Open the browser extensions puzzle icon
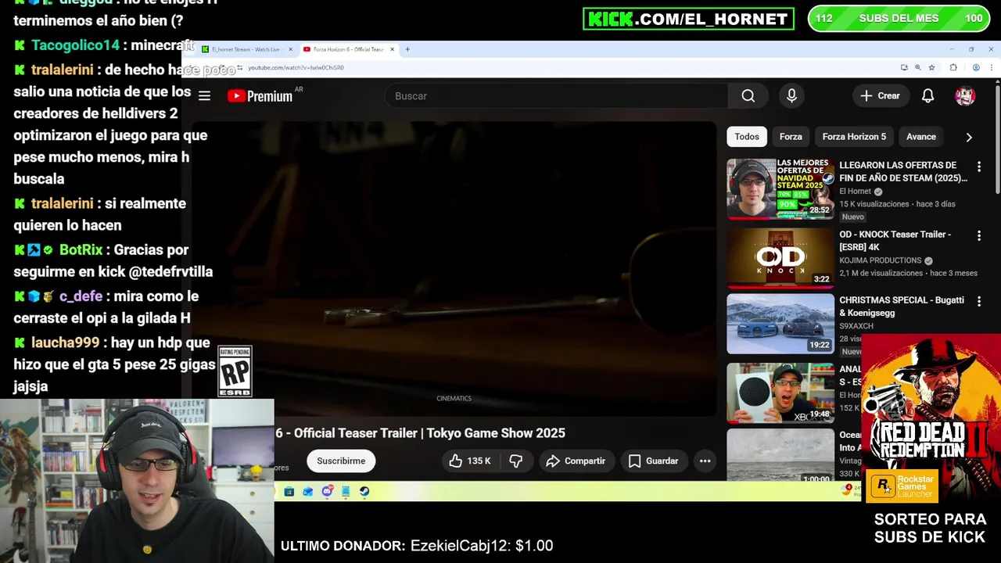 pos(953,67)
